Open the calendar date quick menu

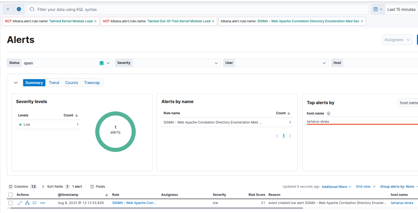(x=378, y=9)
